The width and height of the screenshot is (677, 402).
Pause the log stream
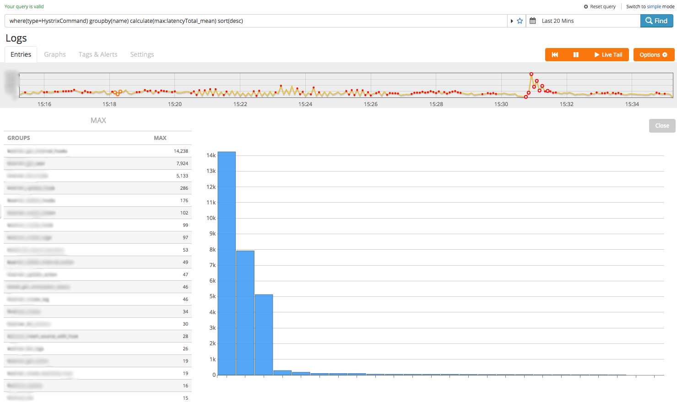(576, 55)
